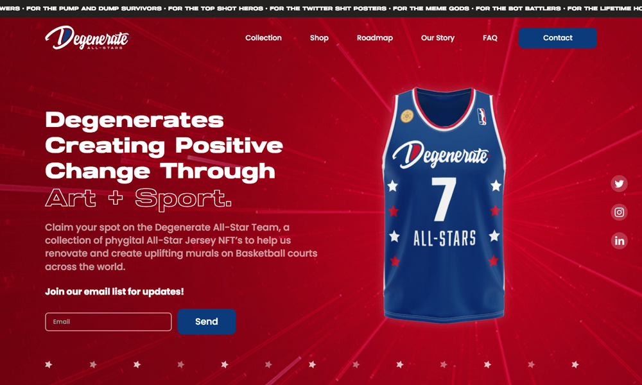Screen dimensions: 642x385
Task: Click the Send button
Action: [x=206, y=321]
